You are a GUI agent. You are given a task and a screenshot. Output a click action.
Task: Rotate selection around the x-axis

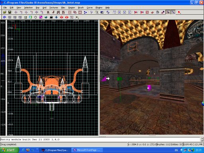click(x=21, y=12)
